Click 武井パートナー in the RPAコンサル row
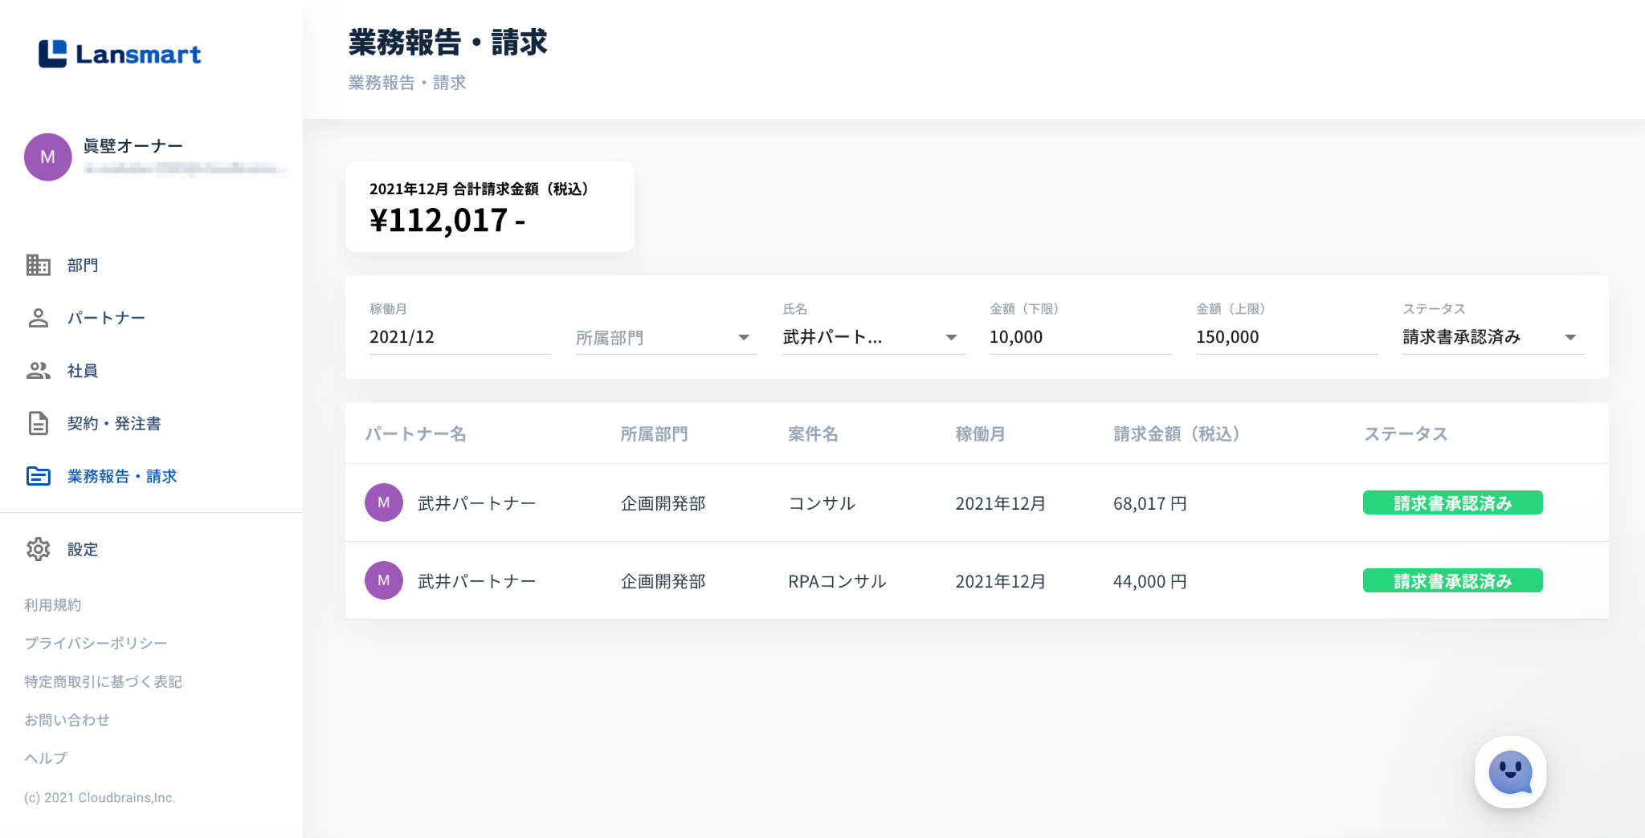Viewport: 1645px width, 838px height. pyautogui.click(x=477, y=581)
